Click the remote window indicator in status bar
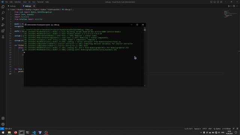 tap(2, 129)
